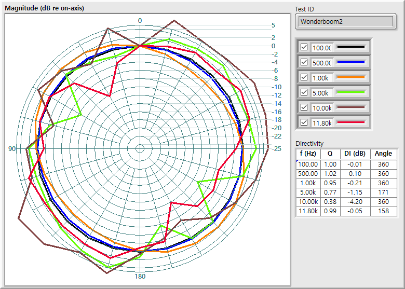This screenshot has height=289, width=405.
Task: Select the 5.00k row in Directivity table
Action: click(347, 192)
